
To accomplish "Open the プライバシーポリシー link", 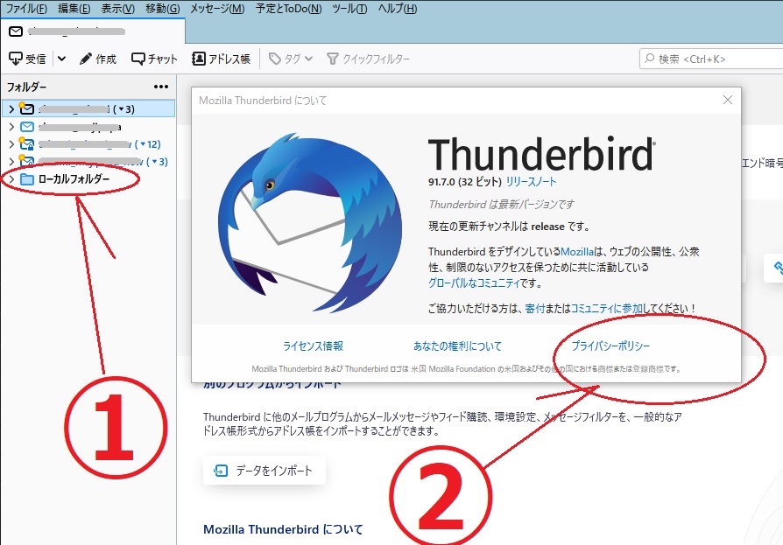I will (610, 346).
